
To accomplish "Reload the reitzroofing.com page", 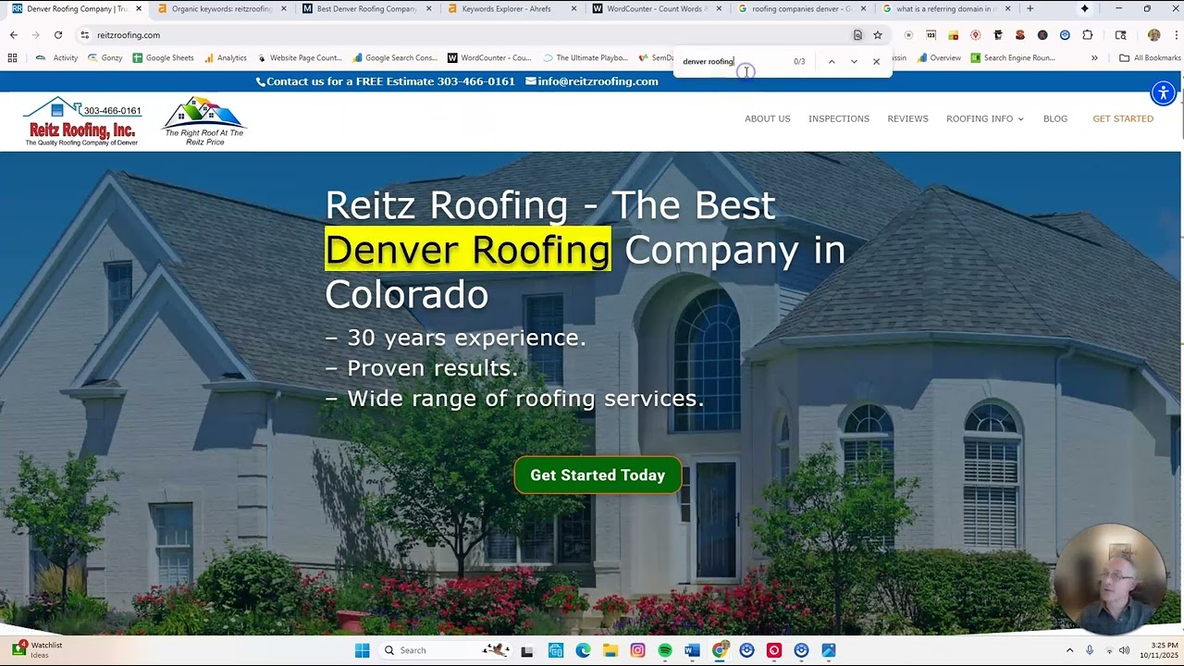I will click(x=57, y=35).
